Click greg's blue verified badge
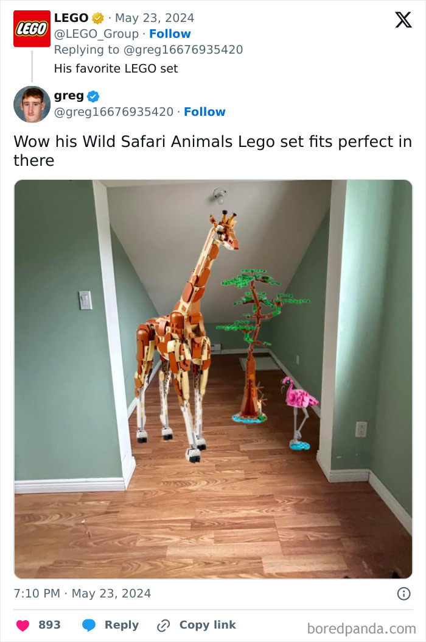 coord(93,96)
